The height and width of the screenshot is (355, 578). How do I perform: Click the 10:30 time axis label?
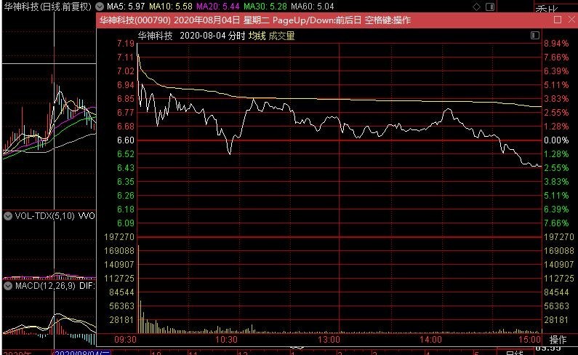pos(226,340)
